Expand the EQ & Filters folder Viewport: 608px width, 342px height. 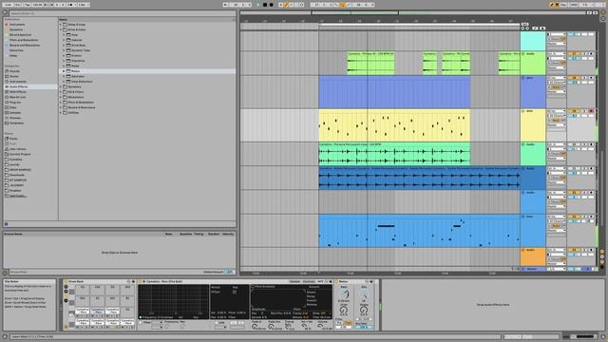(x=61, y=92)
